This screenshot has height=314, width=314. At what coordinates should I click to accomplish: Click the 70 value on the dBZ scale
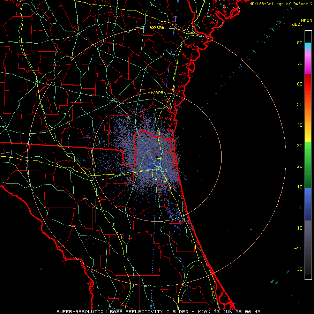[x=300, y=63]
